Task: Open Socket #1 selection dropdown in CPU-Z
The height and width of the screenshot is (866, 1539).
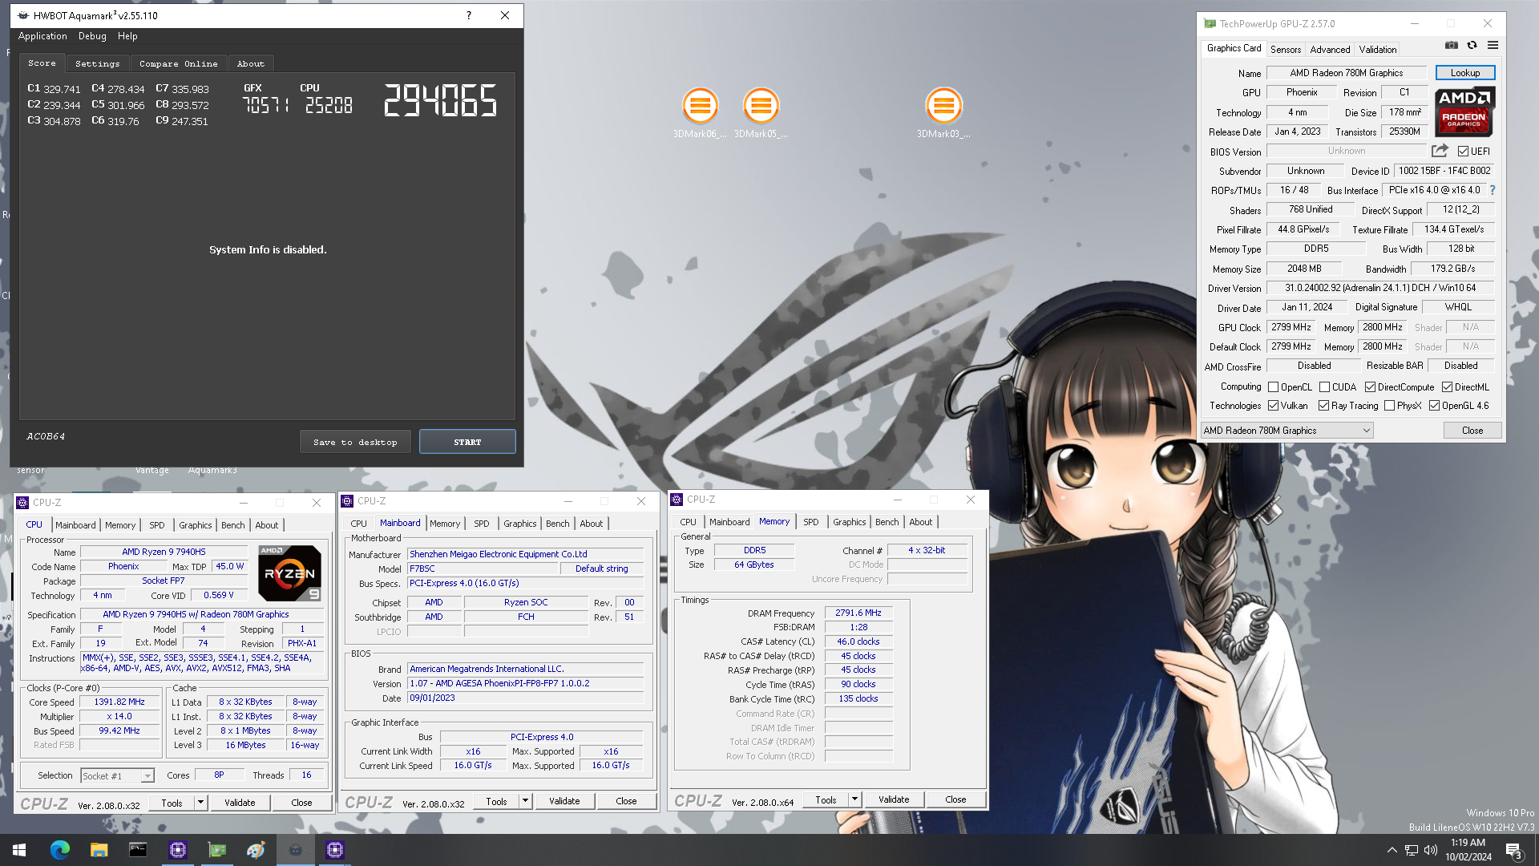Action: [x=117, y=775]
